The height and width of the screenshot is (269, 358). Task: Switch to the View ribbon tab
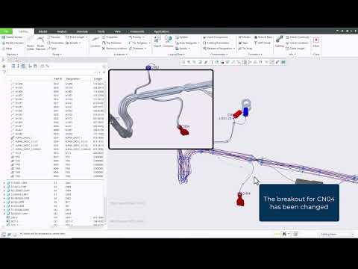118,31
